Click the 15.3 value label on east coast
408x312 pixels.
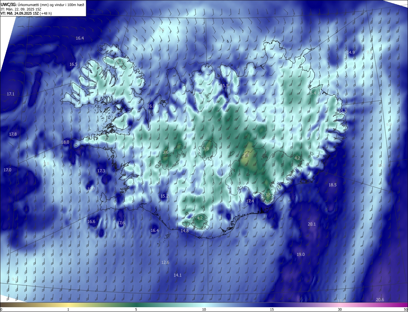342,111
